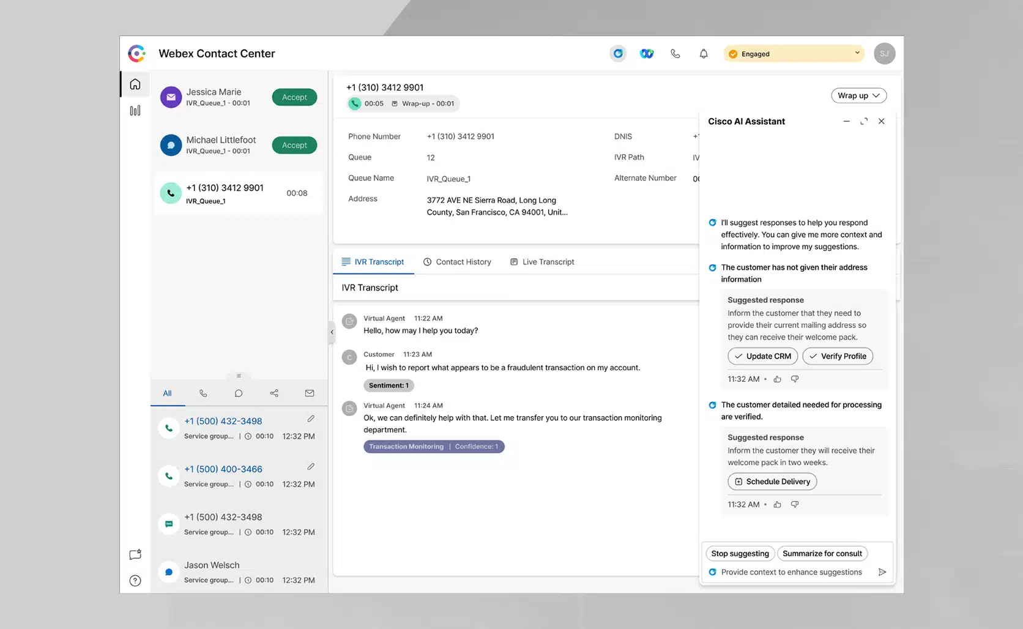Click the chat icon next to Michael Littlefoot
The width and height of the screenshot is (1023, 629).
(x=171, y=145)
